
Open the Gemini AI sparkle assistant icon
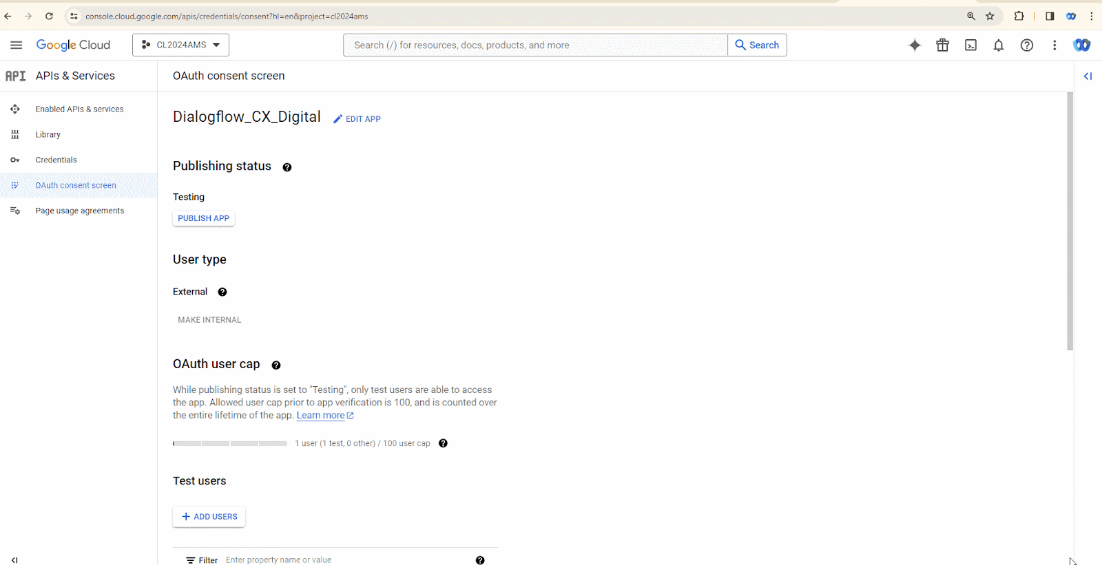point(915,45)
